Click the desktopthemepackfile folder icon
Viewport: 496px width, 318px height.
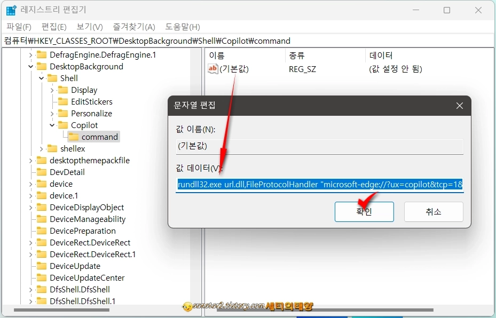coord(42,161)
